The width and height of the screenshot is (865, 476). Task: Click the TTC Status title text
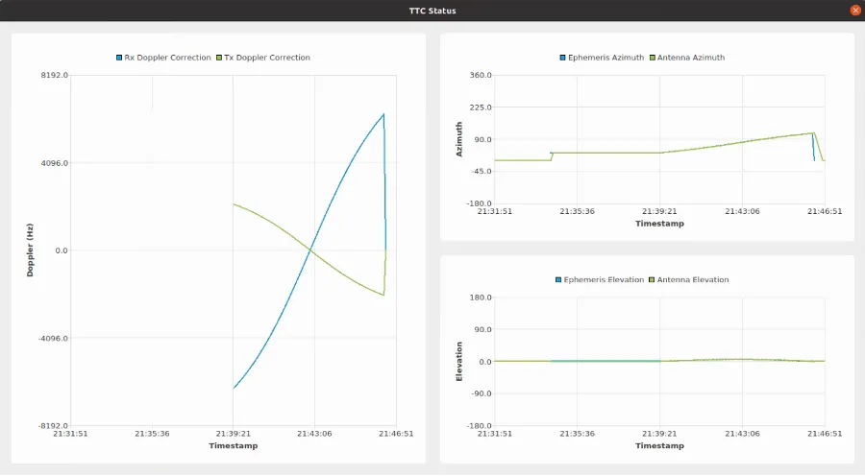[432, 11]
